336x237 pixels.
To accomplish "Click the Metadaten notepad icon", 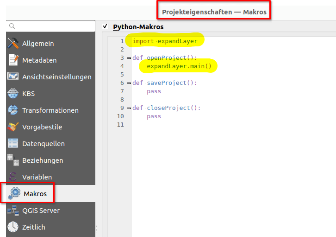I will tap(13, 60).
